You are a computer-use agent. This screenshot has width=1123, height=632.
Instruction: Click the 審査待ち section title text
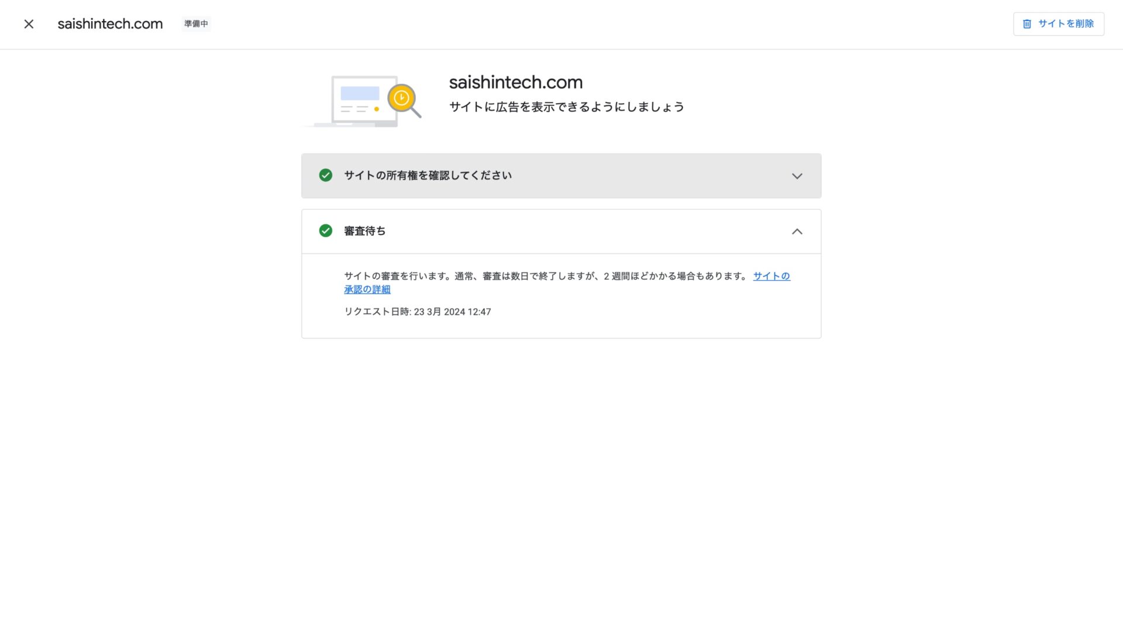pyautogui.click(x=364, y=231)
